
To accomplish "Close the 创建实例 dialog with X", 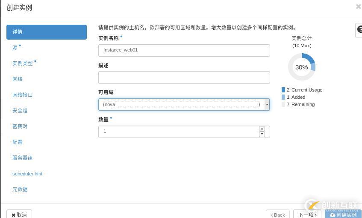I will click(x=359, y=7).
